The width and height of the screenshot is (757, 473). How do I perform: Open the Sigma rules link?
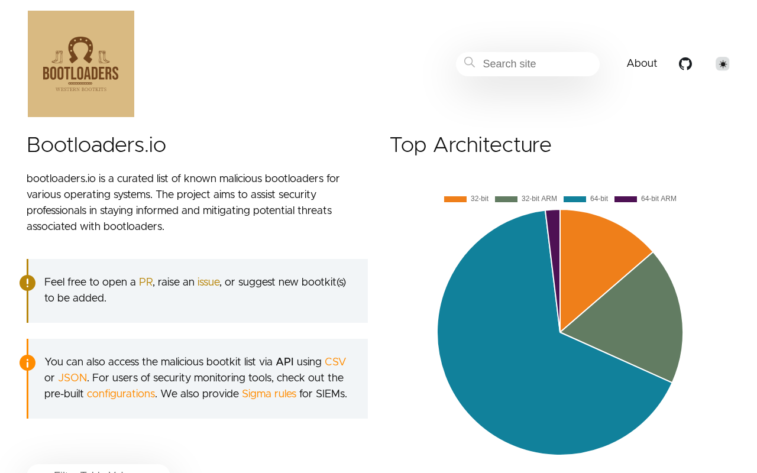pyautogui.click(x=269, y=394)
